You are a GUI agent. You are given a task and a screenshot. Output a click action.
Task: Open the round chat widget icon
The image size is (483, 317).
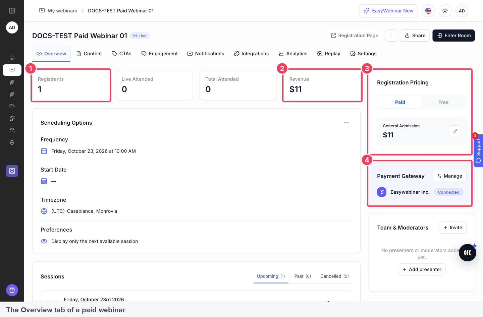468,253
